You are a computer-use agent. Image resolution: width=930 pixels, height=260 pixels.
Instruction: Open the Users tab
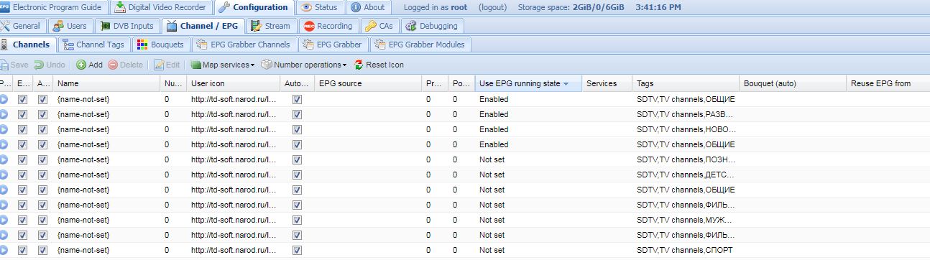tap(70, 26)
